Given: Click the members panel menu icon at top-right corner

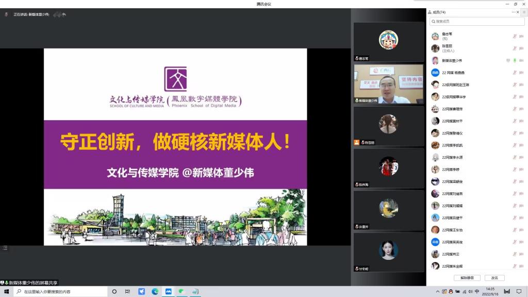Looking at the screenshot, I should click(524, 12).
